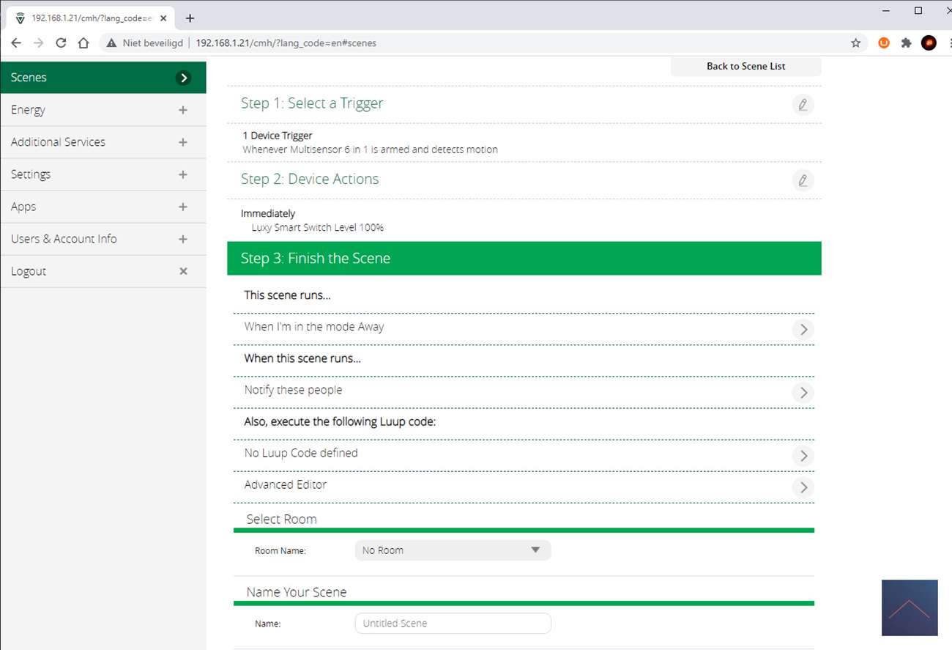This screenshot has height=650, width=952.
Task: Click the Logout X icon
Action: (x=183, y=271)
